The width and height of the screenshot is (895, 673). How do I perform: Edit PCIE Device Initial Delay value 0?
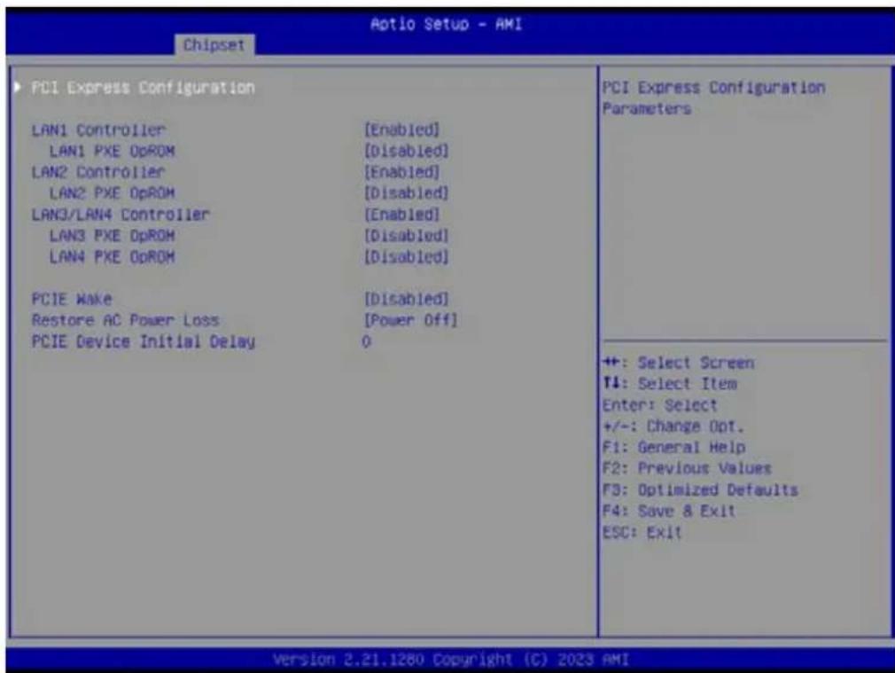[366, 341]
